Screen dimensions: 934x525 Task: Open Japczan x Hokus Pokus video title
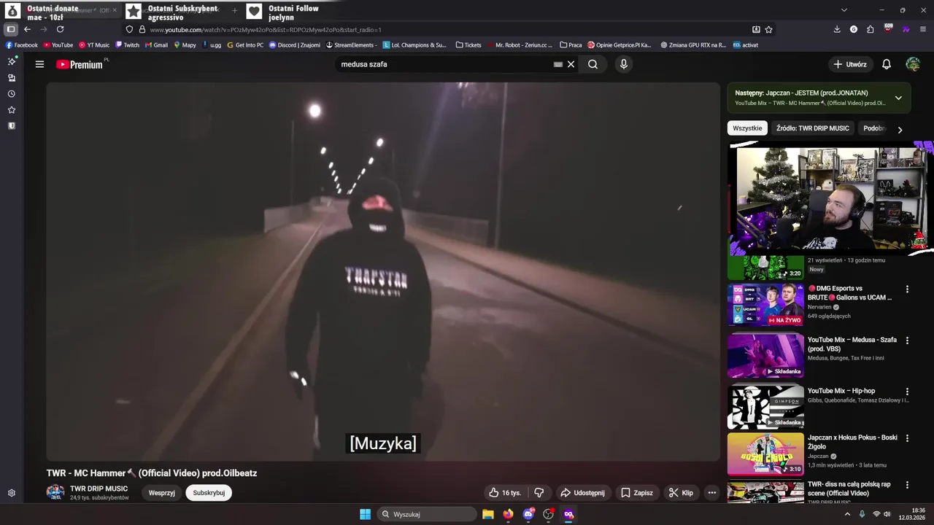click(852, 442)
